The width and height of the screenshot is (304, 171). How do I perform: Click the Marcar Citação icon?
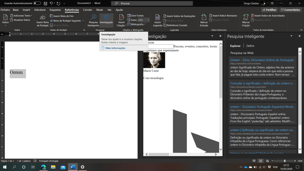246,18
